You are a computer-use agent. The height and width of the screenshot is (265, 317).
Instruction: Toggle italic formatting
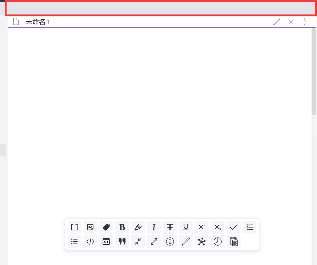(x=154, y=227)
